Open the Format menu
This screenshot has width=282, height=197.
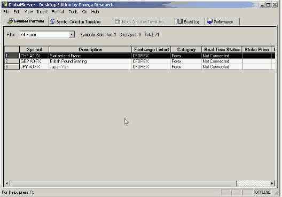tap(58, 12)
